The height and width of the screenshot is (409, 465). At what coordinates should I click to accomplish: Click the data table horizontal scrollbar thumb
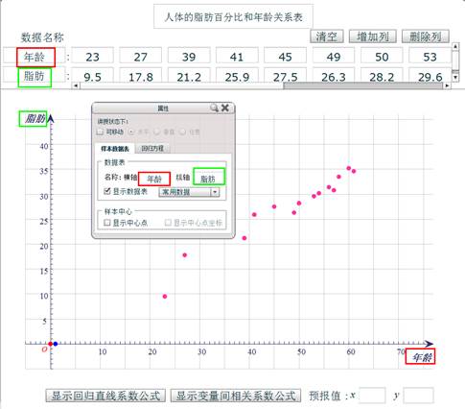363,85
